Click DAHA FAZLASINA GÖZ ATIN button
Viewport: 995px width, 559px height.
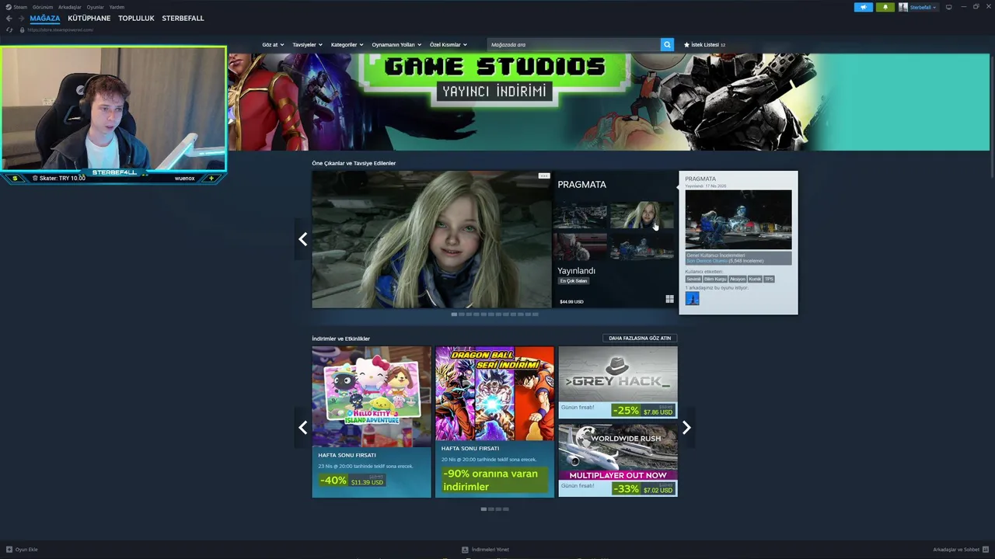coord(640,339)
